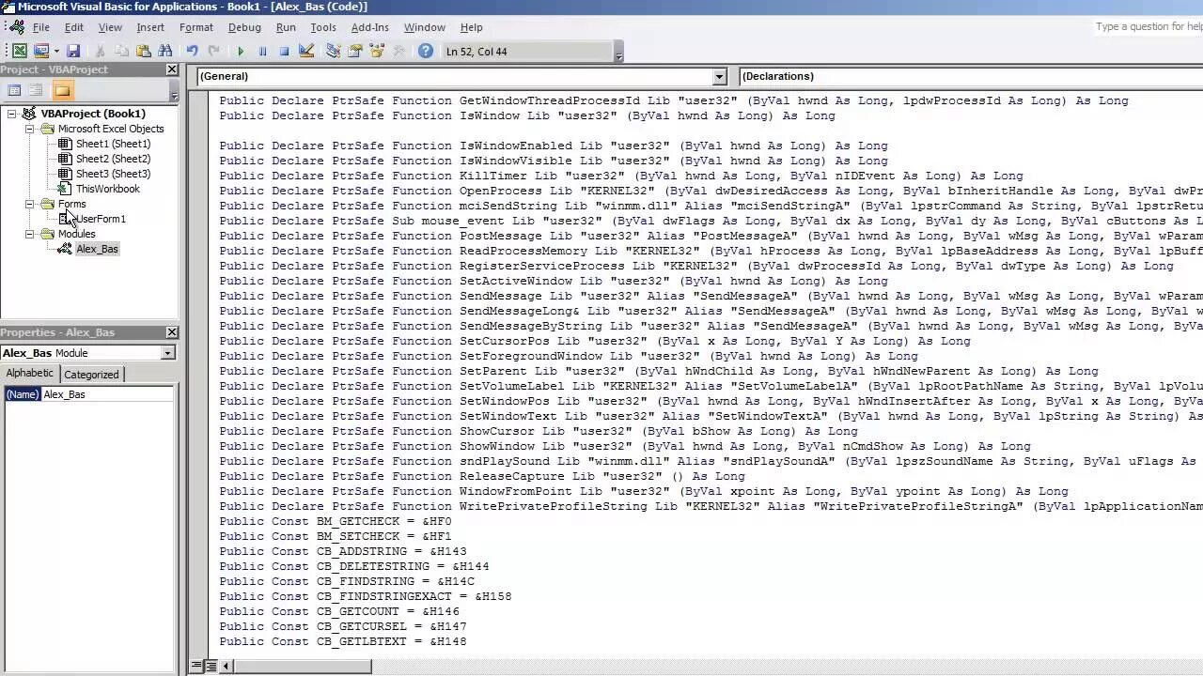Undo the last action

coord(192,51)
